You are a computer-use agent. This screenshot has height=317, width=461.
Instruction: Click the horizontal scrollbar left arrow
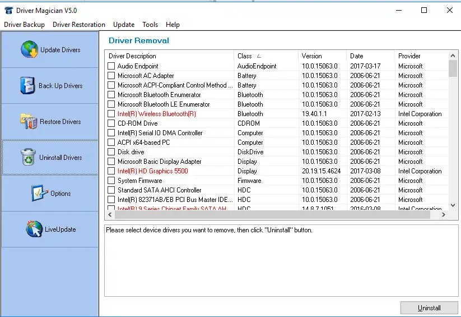[110, 215]
